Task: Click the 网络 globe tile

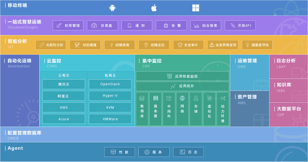Action: point(182,109)
